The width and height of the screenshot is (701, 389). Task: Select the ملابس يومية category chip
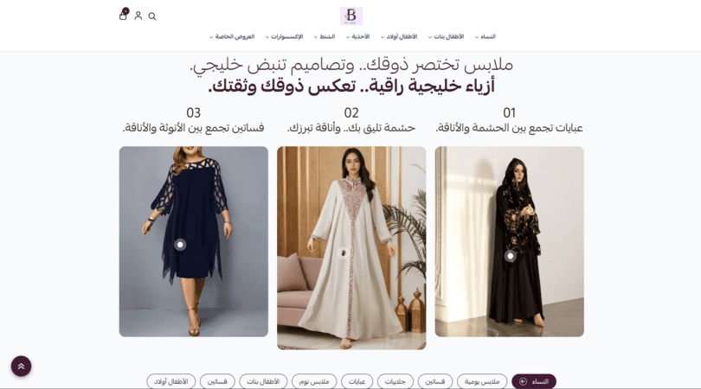tap(482, 381)
